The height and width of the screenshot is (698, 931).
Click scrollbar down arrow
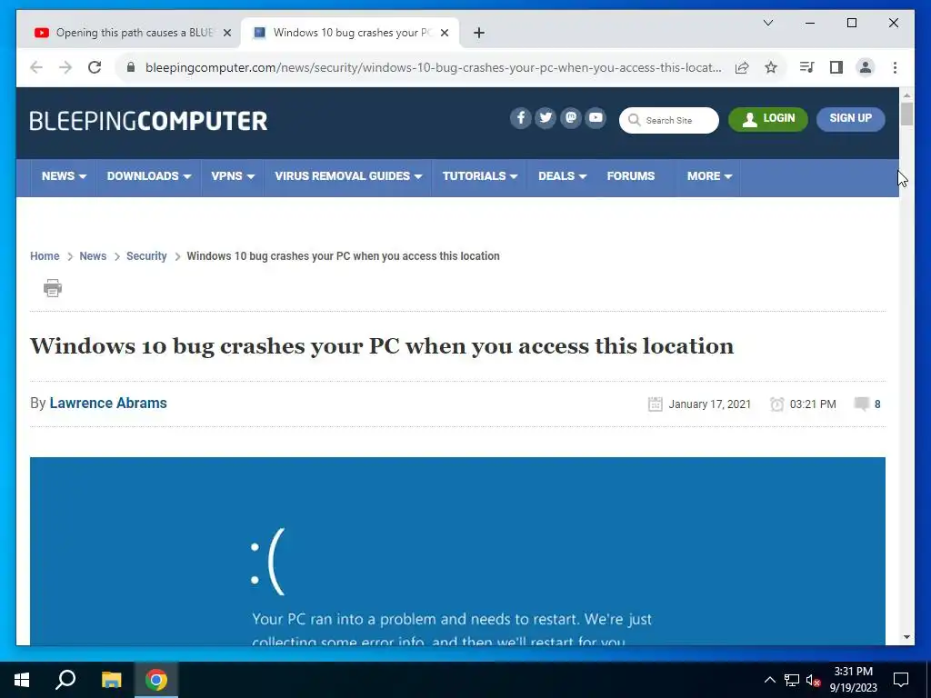[x=906, y=637]
